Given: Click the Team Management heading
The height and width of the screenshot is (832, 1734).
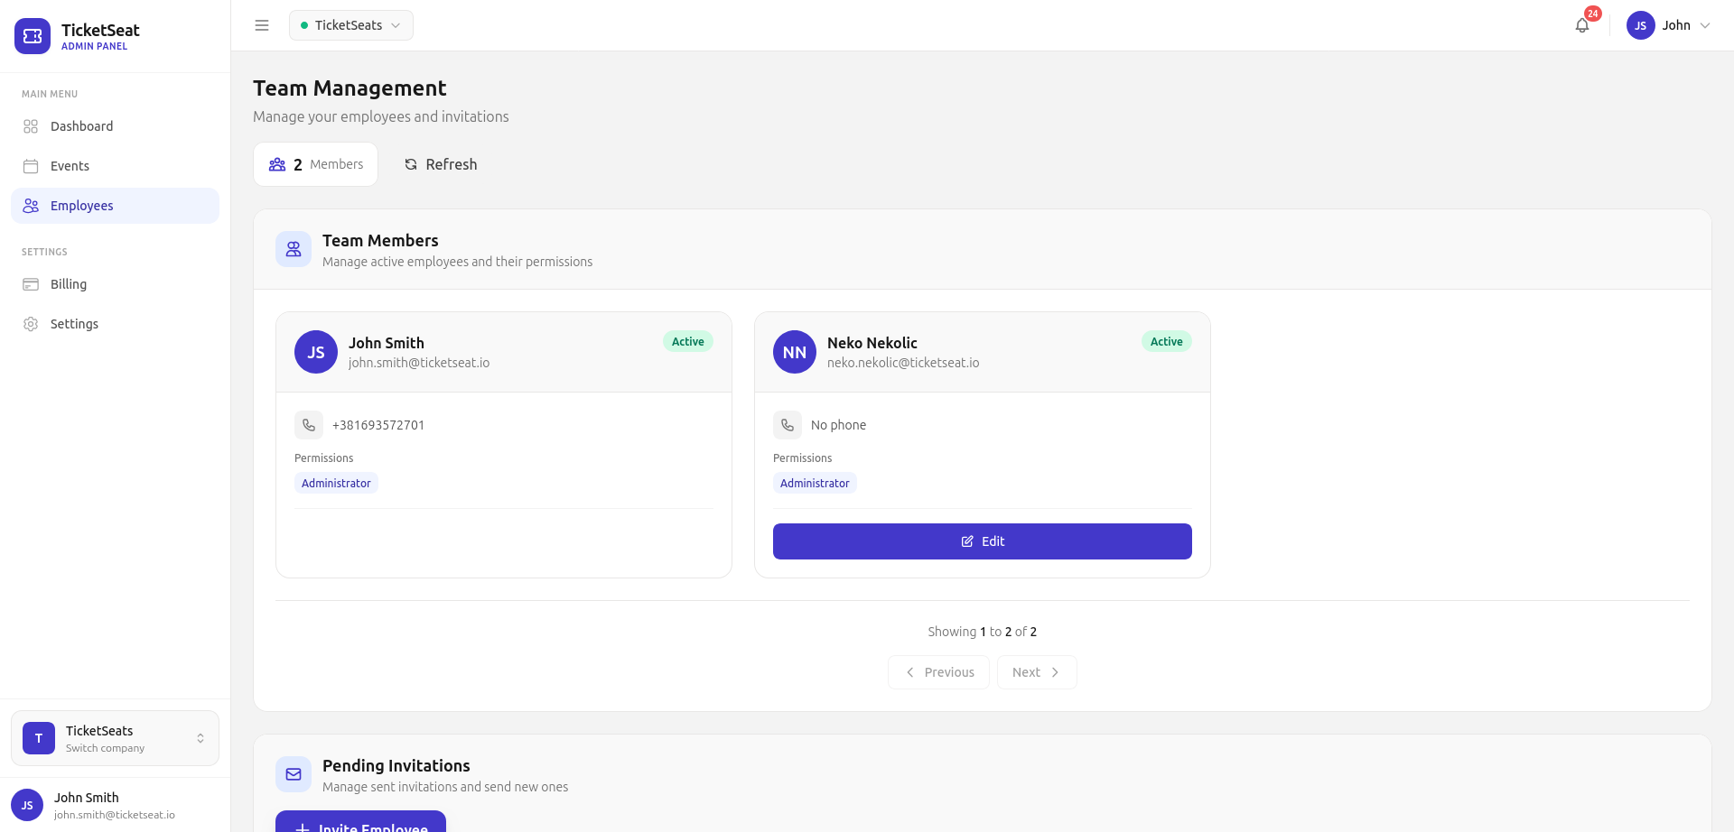Looking at the screenshot, I should coord(350,88).
